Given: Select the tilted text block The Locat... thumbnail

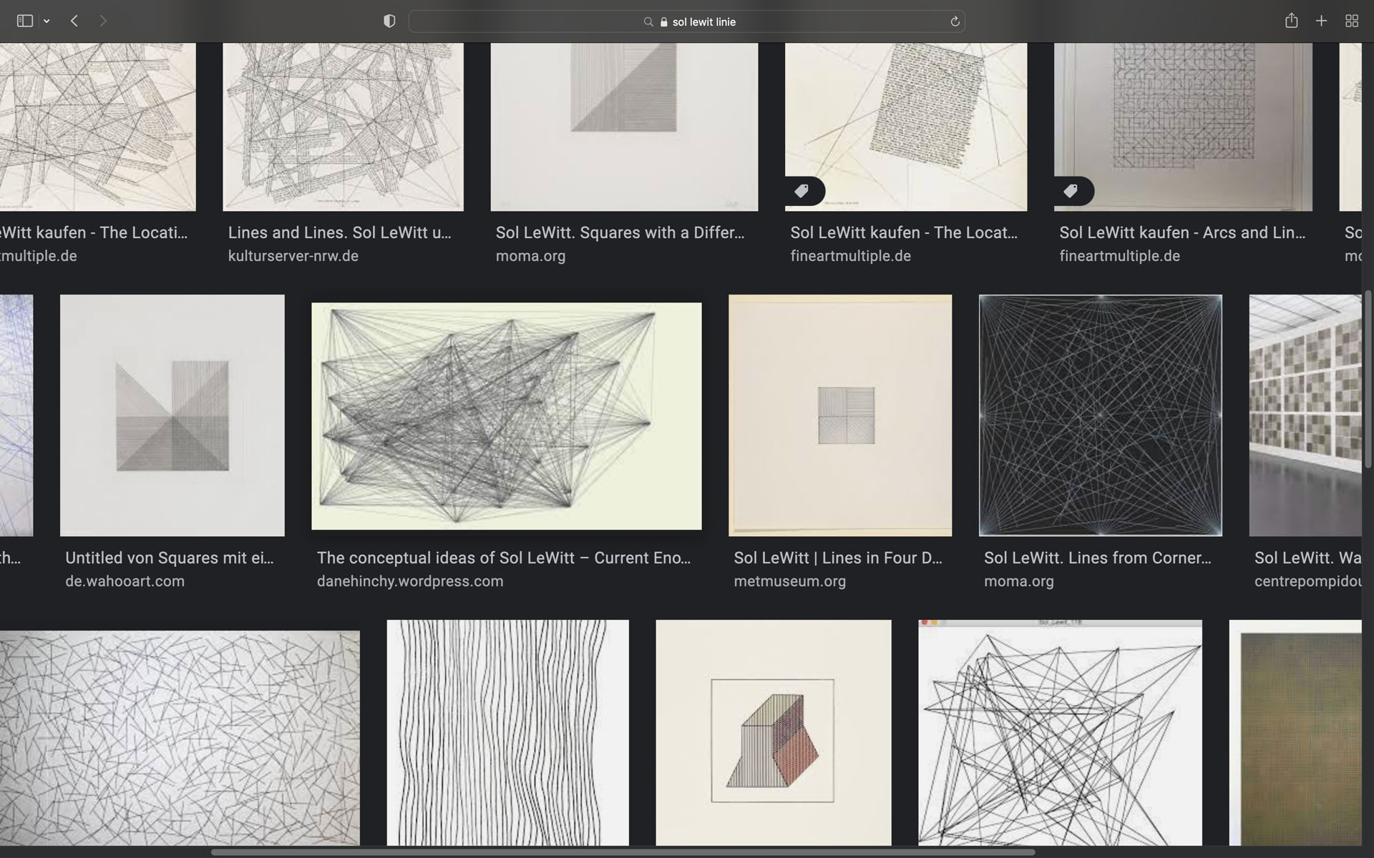Looking at the screenshot, I should click(x=906, y=127).
